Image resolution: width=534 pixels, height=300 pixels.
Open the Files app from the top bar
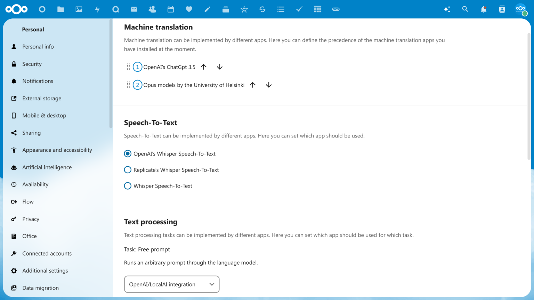tap(60, 9)
